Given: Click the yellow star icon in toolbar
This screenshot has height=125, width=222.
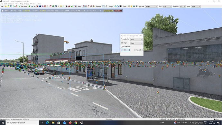Looking at the screenshot, I should click(6, 6).
